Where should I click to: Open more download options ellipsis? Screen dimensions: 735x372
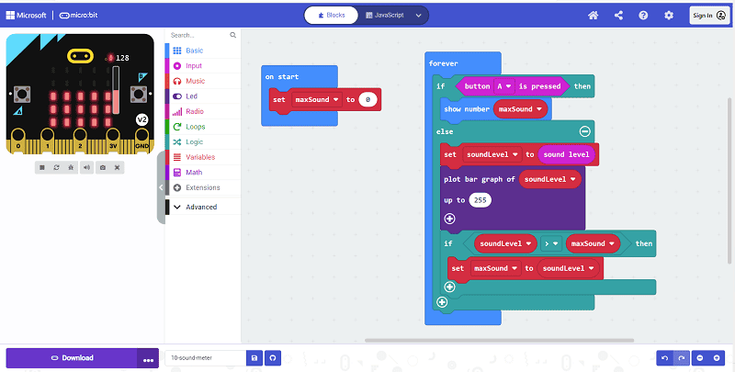point(149,358)
